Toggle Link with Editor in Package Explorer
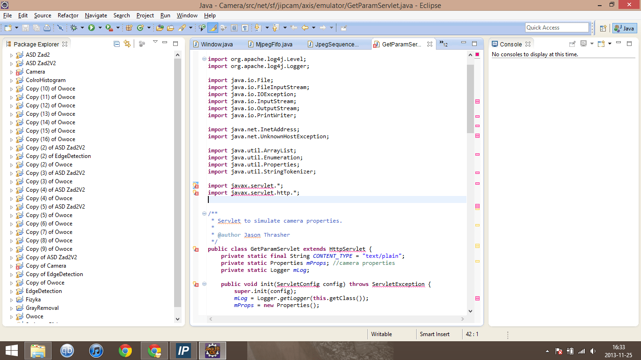641x360 pixels. pos(127,43)
